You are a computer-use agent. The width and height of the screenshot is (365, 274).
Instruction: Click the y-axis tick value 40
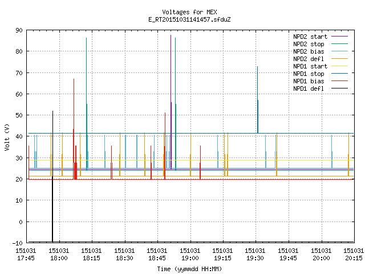19,136
